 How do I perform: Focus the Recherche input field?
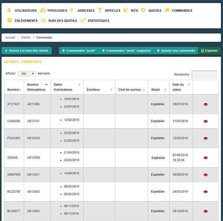pos(204,75)
